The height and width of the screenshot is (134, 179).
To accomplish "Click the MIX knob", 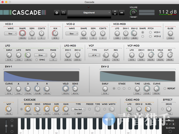I will pyautogui.click(x=55, y=33).
